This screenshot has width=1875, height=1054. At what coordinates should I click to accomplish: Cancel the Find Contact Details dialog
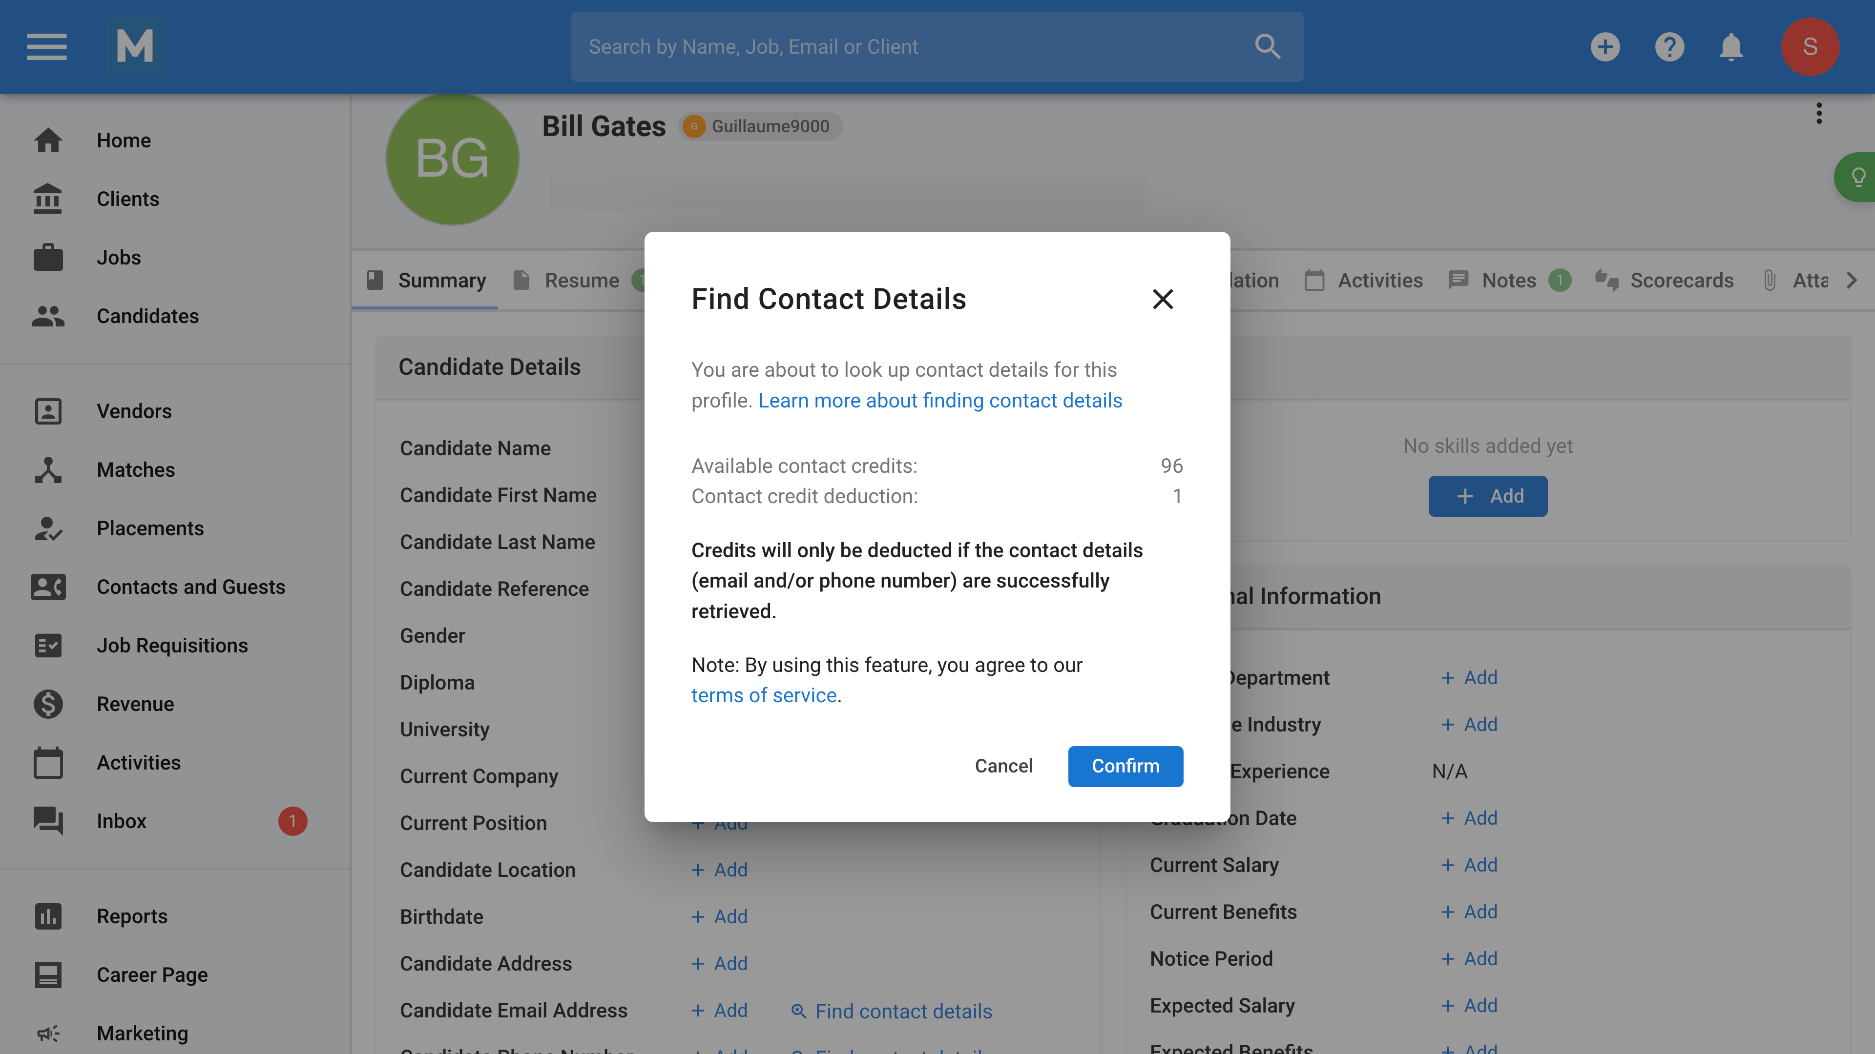coord(1004,766)
